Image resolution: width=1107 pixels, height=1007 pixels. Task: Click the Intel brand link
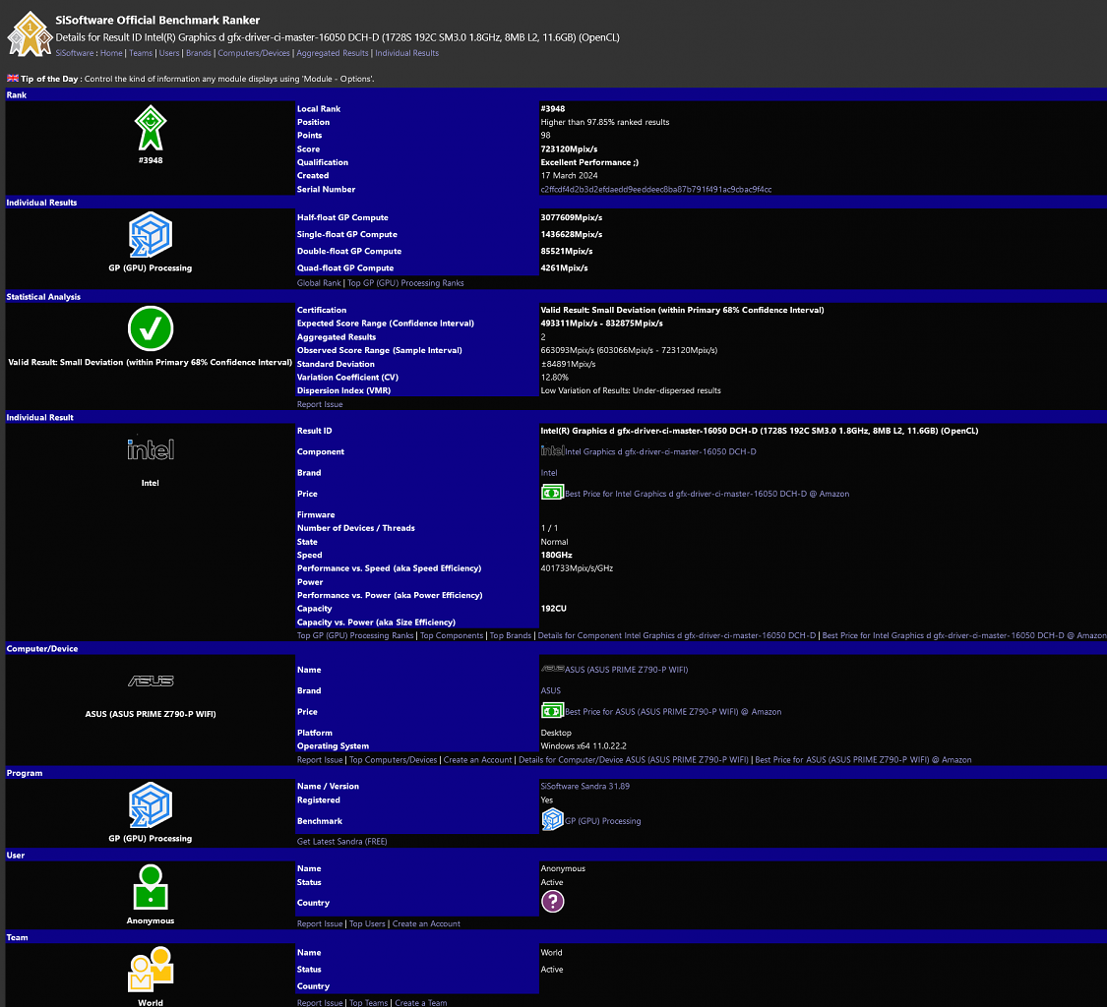[548, 473]
